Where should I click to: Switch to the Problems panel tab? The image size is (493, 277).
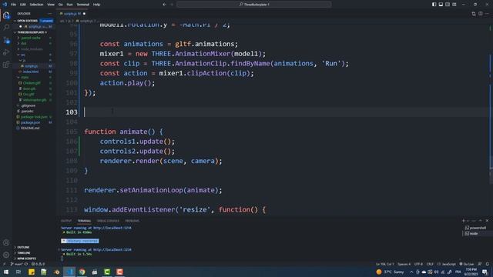pos(132,221)
